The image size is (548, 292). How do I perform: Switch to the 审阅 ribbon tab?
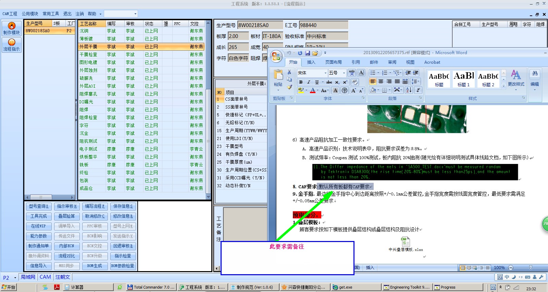click(392, 62)
